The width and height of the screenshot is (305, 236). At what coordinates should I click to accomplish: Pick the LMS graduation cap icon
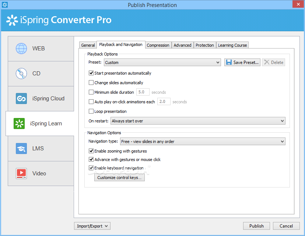pyautogui.click(x=21, y=149)
